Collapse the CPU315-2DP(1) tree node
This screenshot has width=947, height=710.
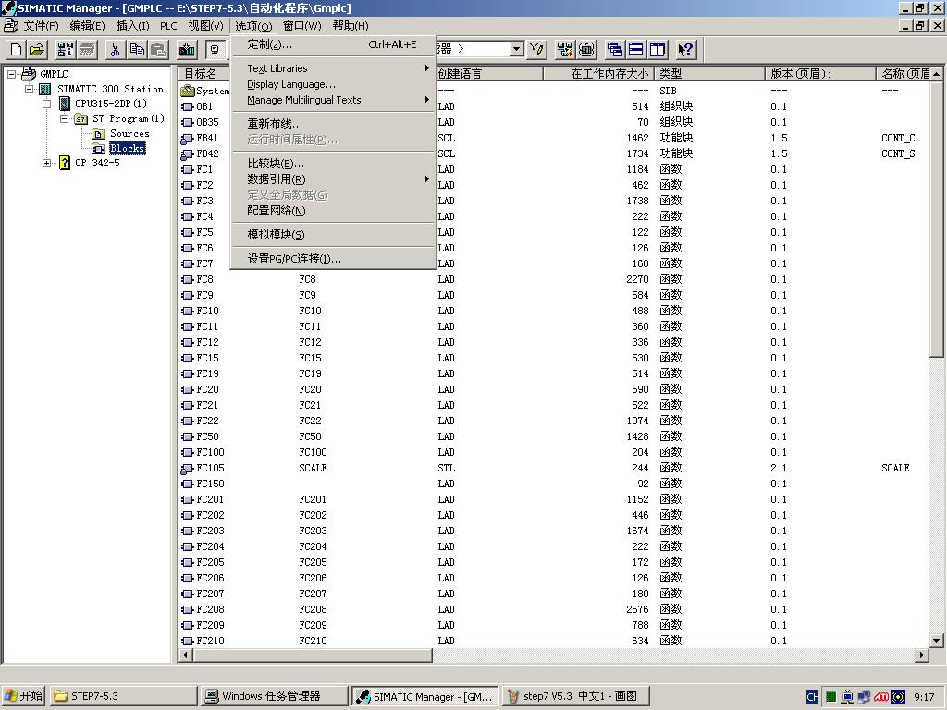point(46,104)
